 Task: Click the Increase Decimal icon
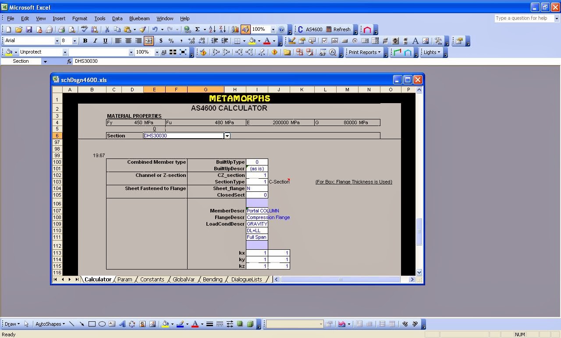pyautogui.click(x=192, y=41)
